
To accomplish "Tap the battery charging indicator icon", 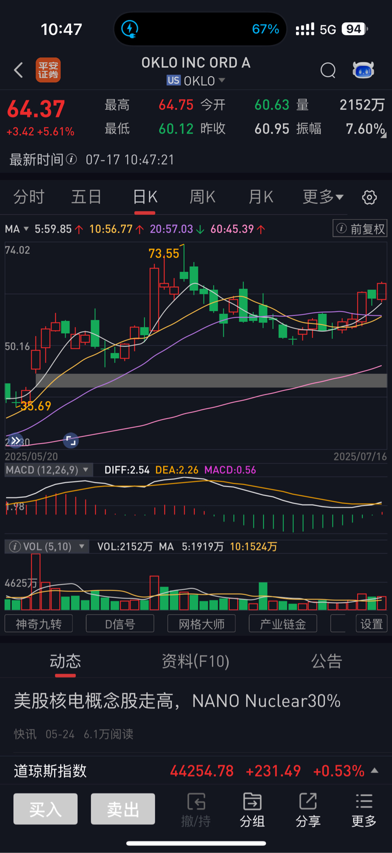I will click(130, 29).
